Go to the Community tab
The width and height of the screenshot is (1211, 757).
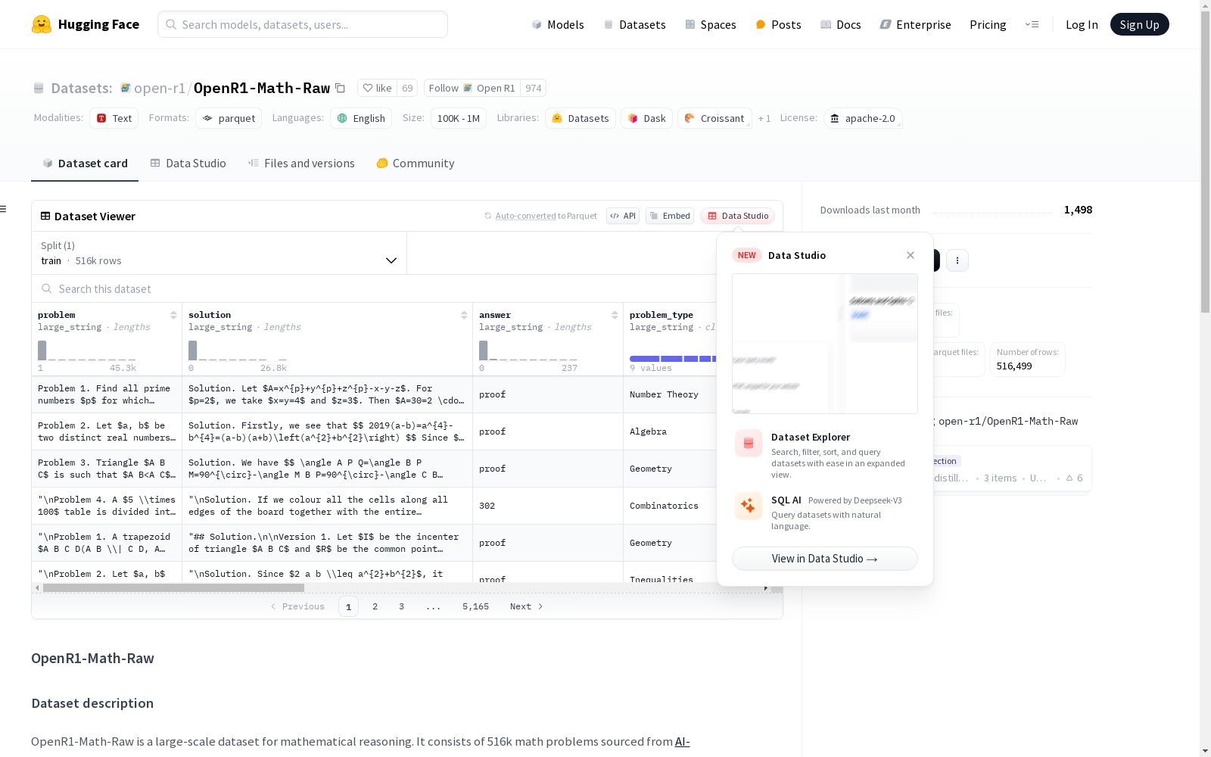click(x=416, y=164)
